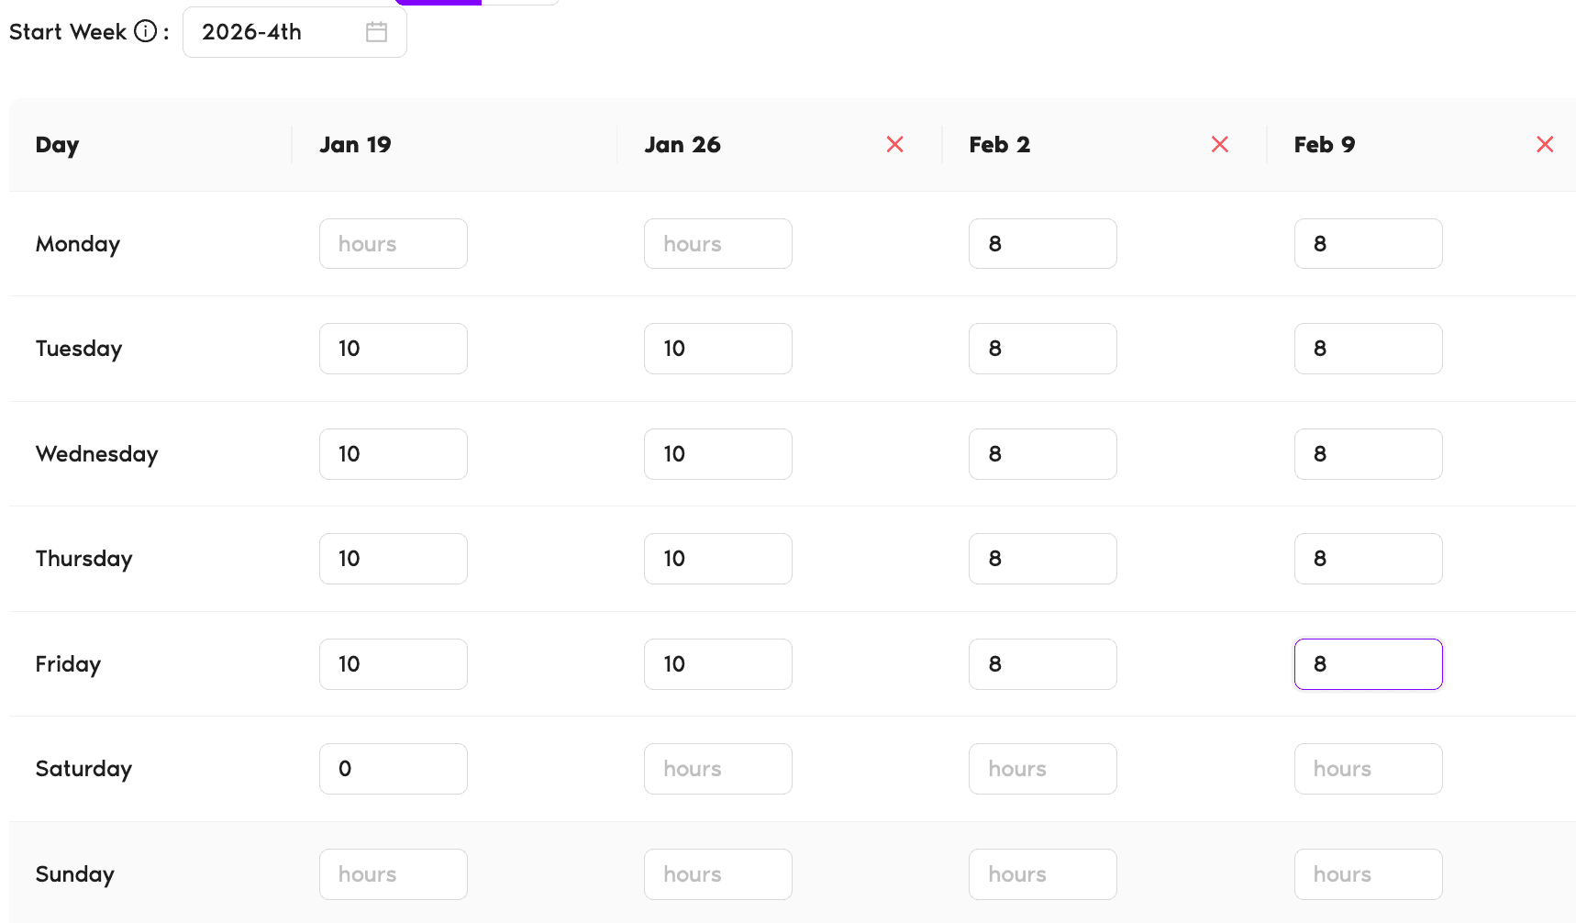This screenshot has height=923, width=1576.
Task: Select the Jan 19 column header
Action: [355, 144]
